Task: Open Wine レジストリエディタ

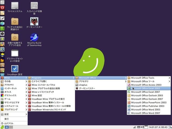Action: (x=51, y=92)
